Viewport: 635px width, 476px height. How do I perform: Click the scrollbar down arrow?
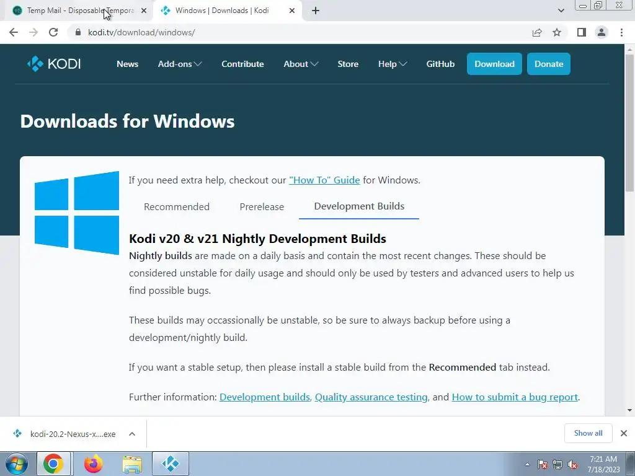coord(629,410)
